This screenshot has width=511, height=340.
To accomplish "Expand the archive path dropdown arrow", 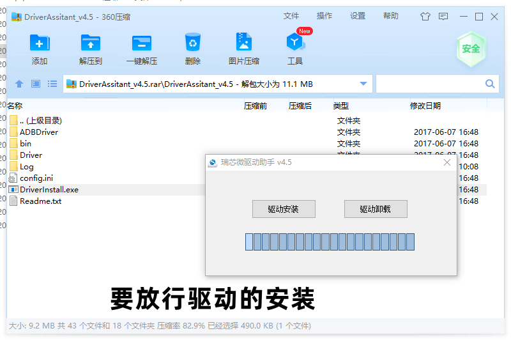I will click(x=363, y=84).
